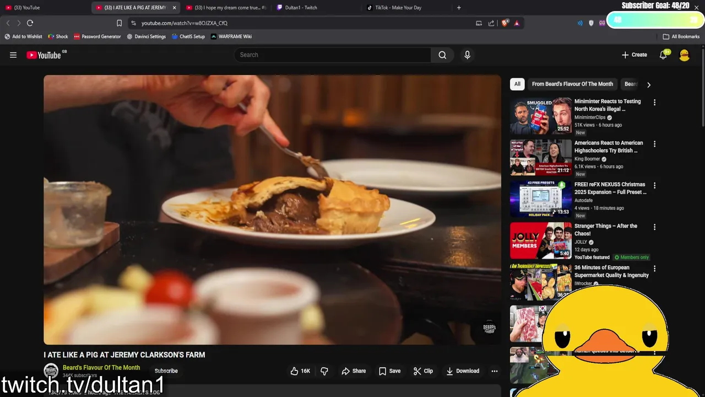The height and width of the screenshot is (397, 705).
Task: Open options for Americans React video
Action: 654,144
